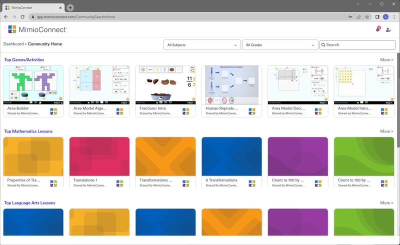The height and width of the screenshot is (245, 400).
Task: Click the Area Builder title text
Action: pos(18,108)
